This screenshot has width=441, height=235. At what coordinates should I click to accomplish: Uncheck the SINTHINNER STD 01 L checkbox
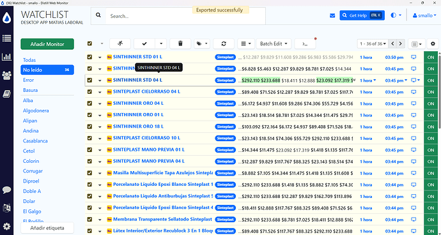89,57
